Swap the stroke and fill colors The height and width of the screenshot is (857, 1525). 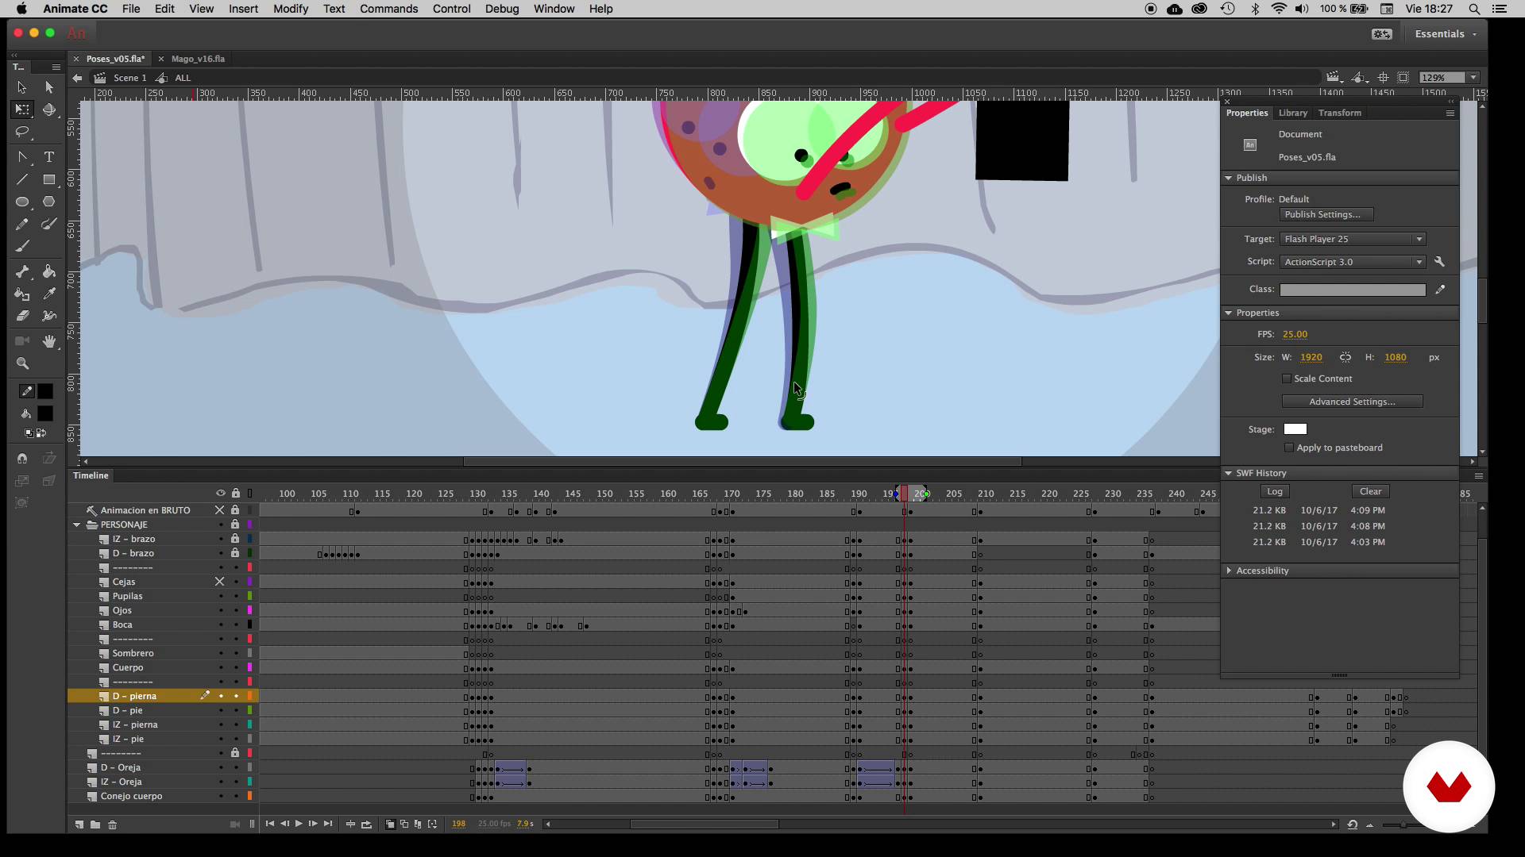coord(41,433)
